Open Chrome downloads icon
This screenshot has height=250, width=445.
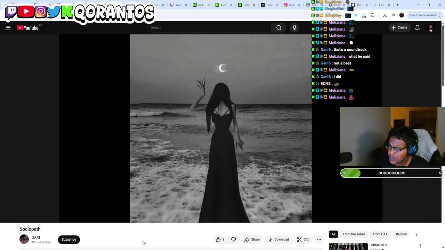[385, 15]
